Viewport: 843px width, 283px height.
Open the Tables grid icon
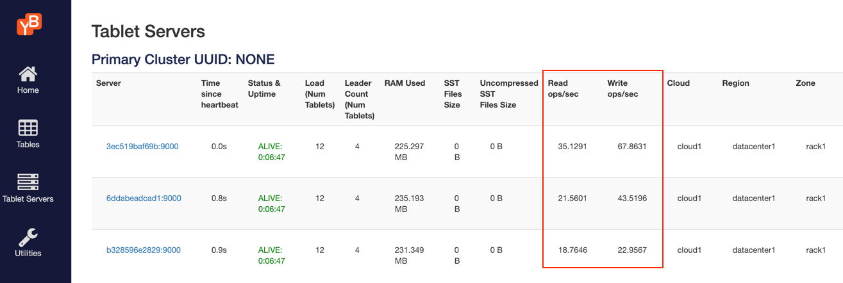click(x=28, y=127)
